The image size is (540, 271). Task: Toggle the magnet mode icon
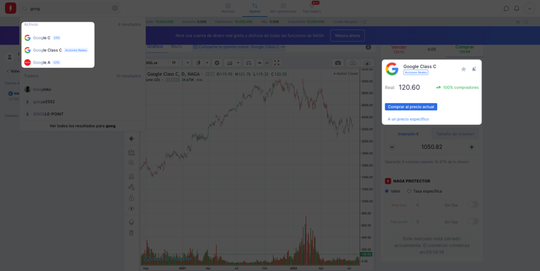[131, 177]
